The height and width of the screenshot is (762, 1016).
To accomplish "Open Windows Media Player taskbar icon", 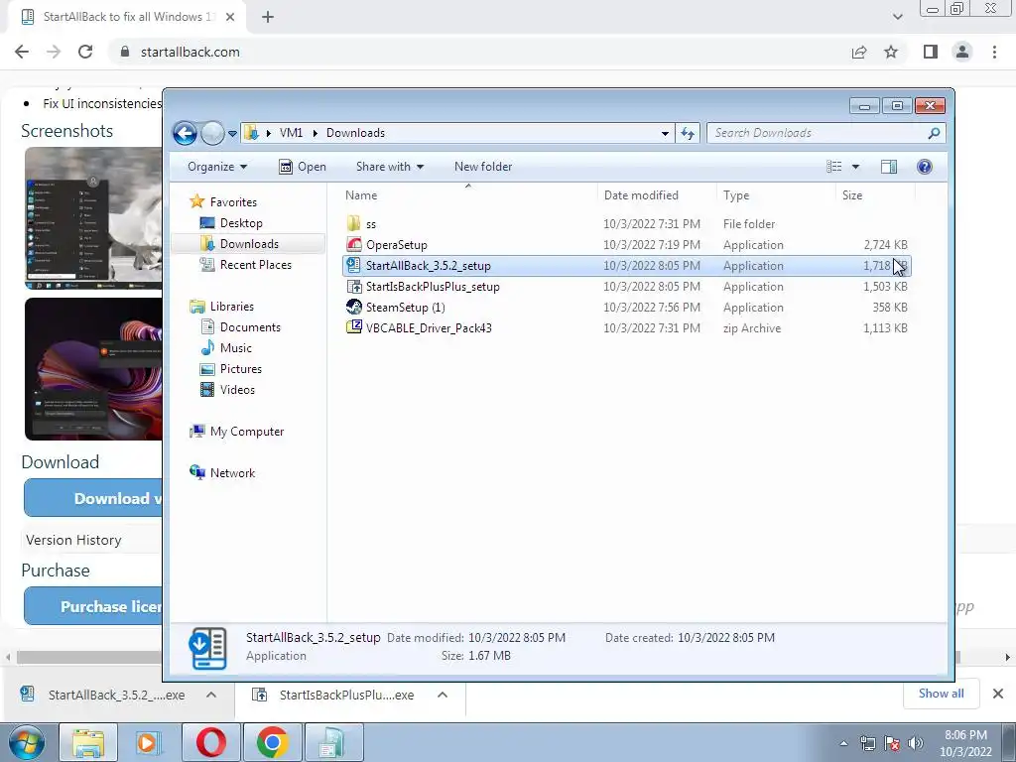I will (149, 742).
